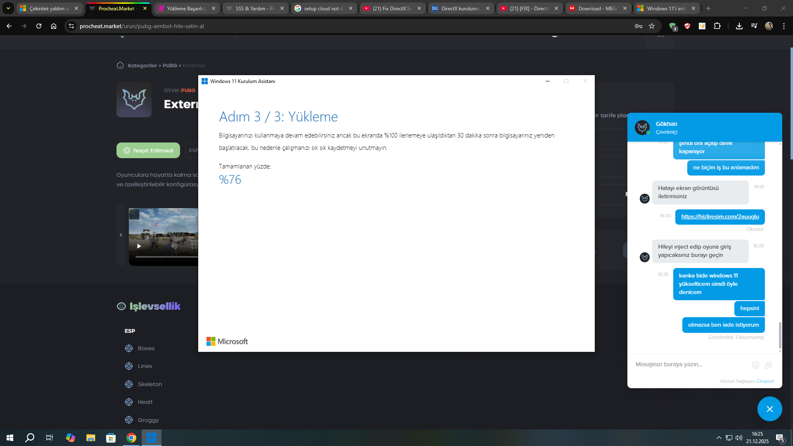Image resolution: width=793 pixels, height=446 pixels.
Task: Open Microsoft Store from the taskbar
Action: [111, 438]
